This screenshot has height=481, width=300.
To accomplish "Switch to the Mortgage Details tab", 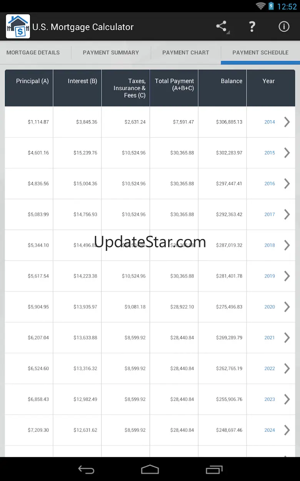I will [x=33, y=52].
